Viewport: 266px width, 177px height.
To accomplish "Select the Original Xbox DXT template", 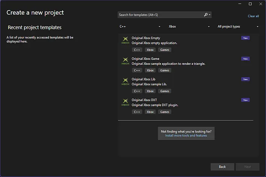I will (185, 106).
